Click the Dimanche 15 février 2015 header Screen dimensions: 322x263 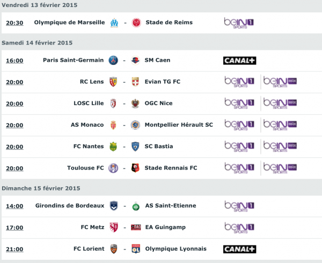point(41,188)
